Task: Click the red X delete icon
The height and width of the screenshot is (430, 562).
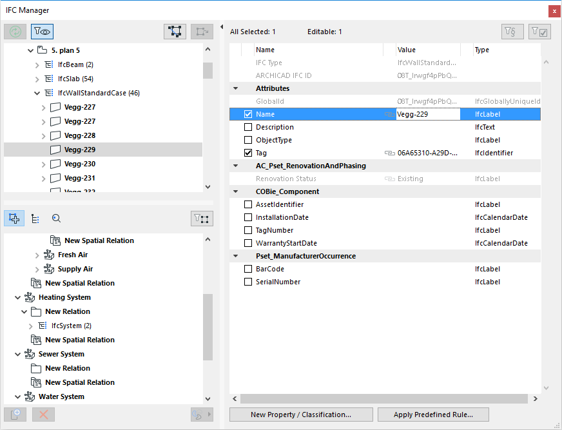Action: pyautogui.click(x=43, y=415)
